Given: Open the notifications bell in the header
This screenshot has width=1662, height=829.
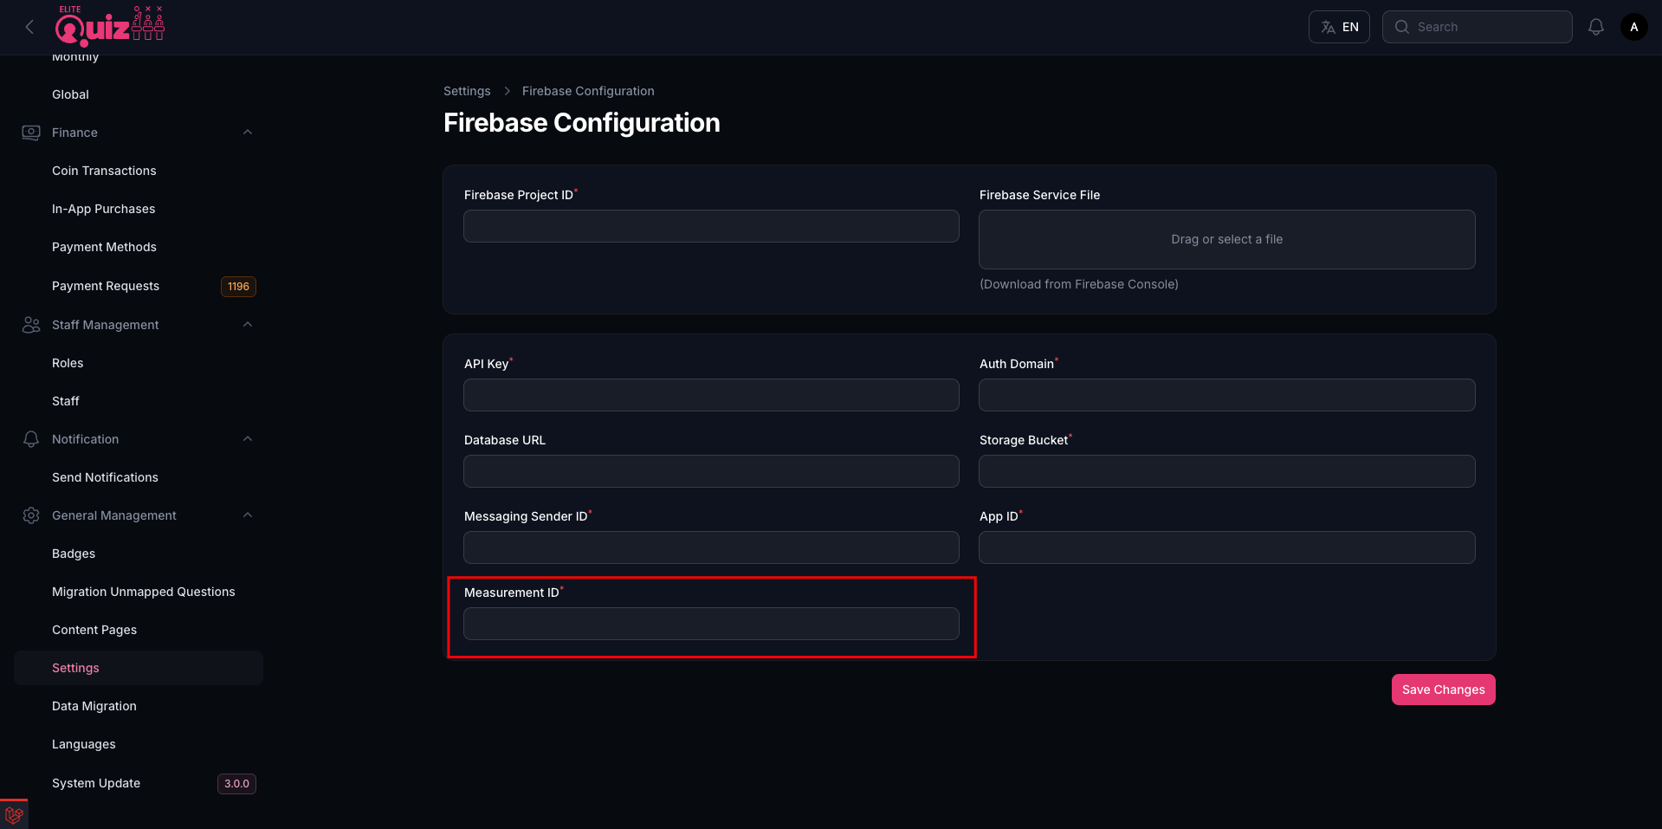Looking at the screenshot, I should [1595, 27].
